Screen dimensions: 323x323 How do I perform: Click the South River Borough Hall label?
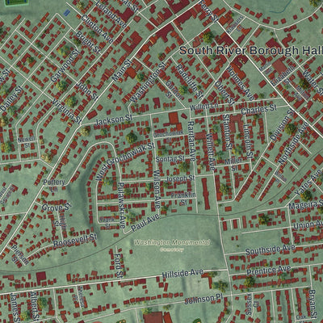click(251, 51)
